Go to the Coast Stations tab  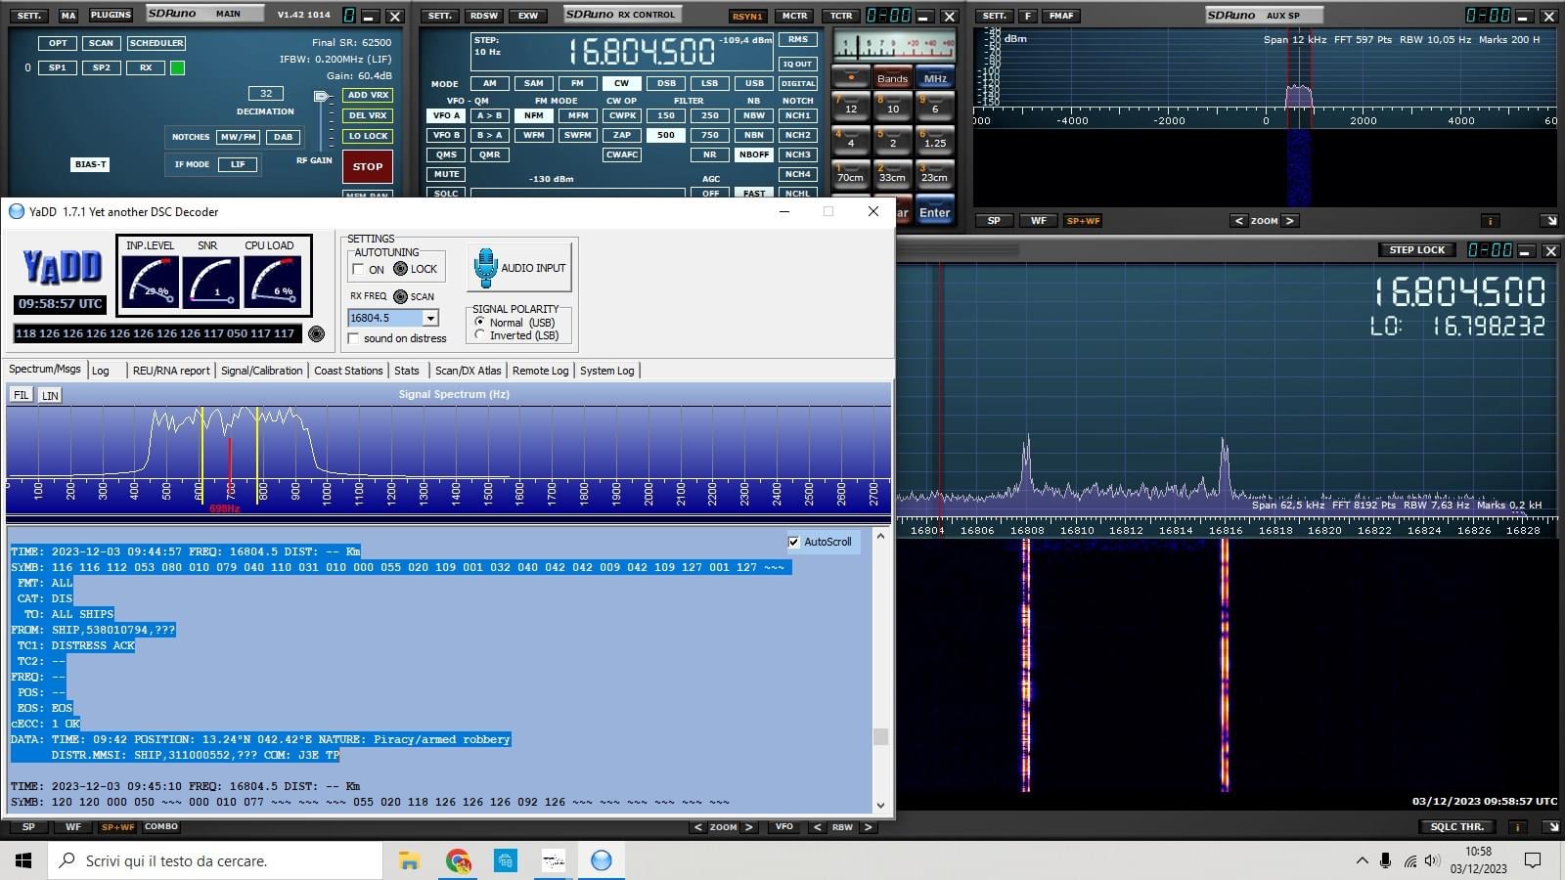tap(348, 371)
